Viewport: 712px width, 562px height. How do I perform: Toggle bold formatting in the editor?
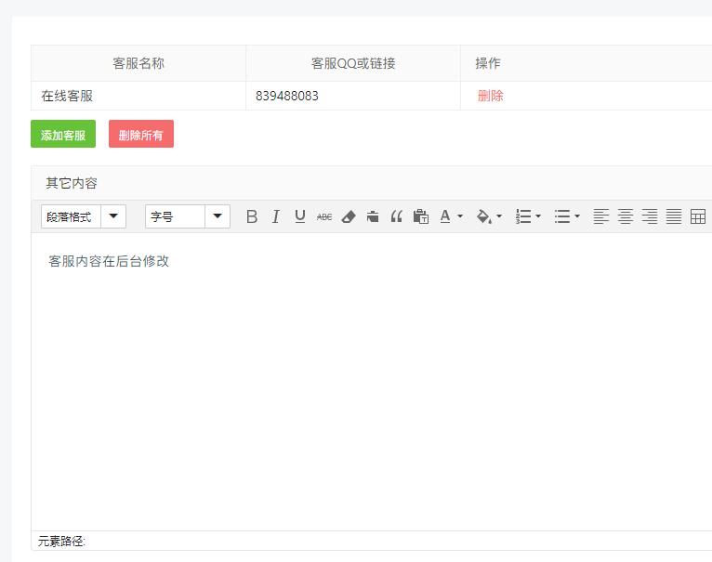tap(252, 216)
